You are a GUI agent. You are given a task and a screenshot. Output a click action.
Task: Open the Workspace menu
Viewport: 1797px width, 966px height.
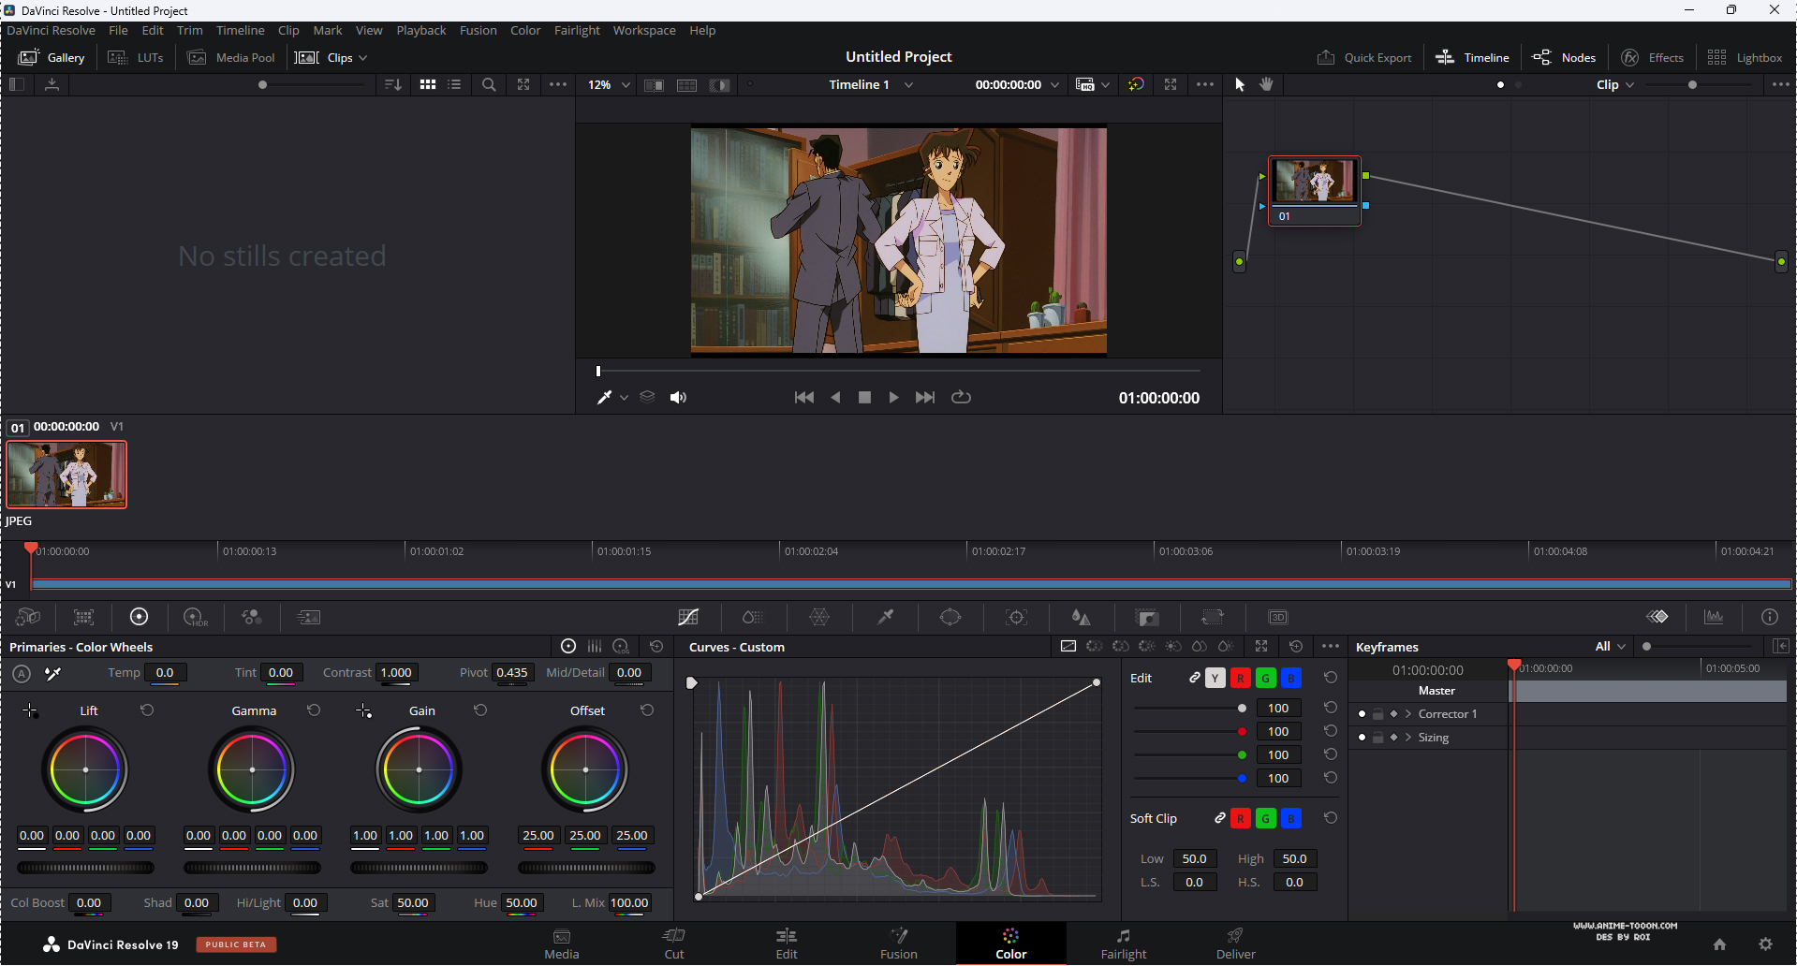644,30
